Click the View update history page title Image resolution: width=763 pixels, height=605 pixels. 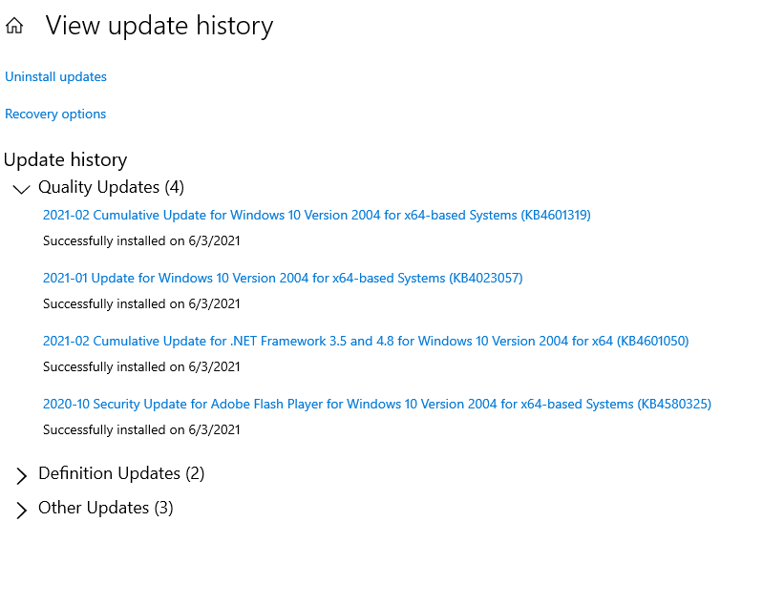pos(159,26)
